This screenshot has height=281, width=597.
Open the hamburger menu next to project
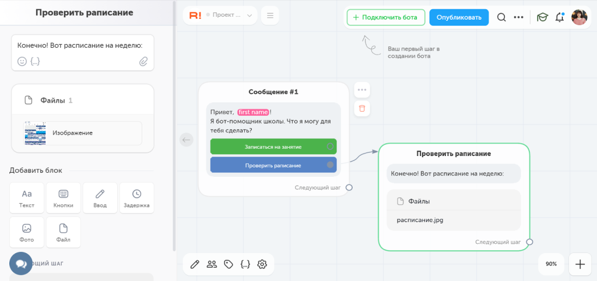coord(271,16)
